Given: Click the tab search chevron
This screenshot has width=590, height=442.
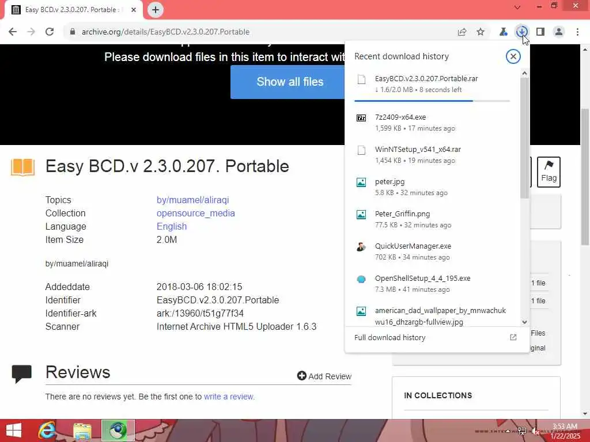Looking at the screenshot, I should [x=517, y=7].
